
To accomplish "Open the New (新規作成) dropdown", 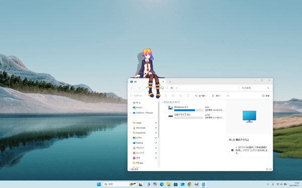I will (137, 96).
